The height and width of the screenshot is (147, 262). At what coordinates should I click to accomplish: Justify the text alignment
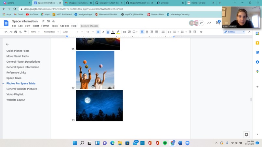[x=157, y=32]
